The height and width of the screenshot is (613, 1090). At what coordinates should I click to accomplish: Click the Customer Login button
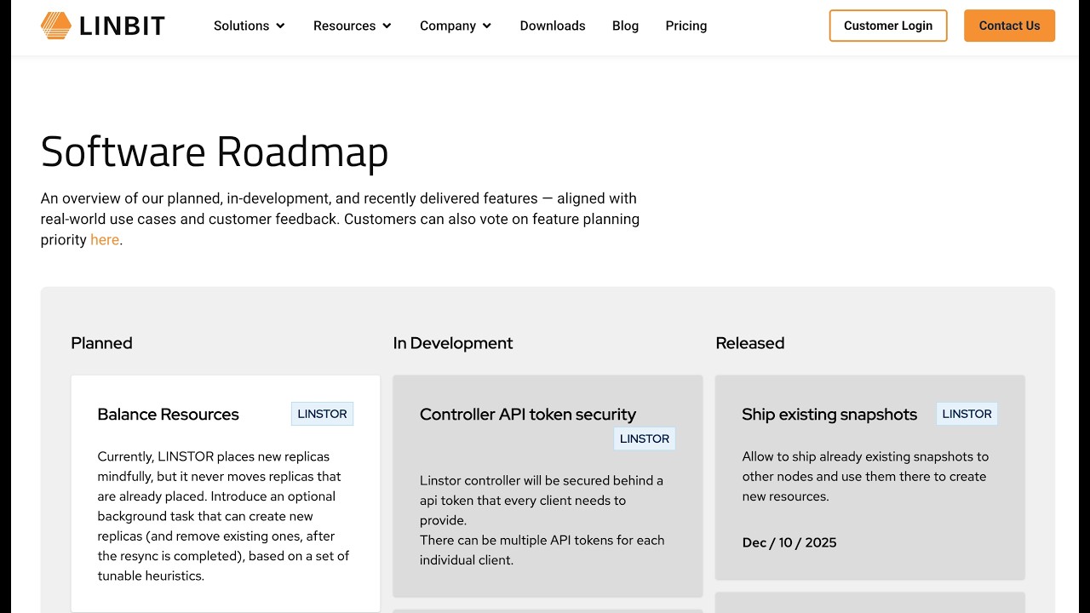(888, 26)
